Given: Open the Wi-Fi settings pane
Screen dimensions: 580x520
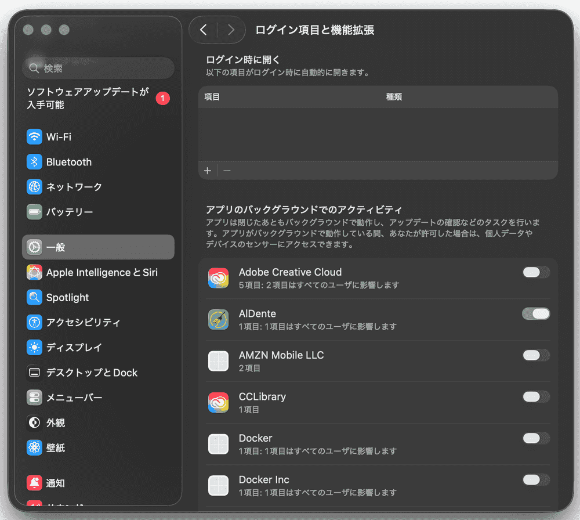Looking at the screenshot, I should click(x=98, y=137).
